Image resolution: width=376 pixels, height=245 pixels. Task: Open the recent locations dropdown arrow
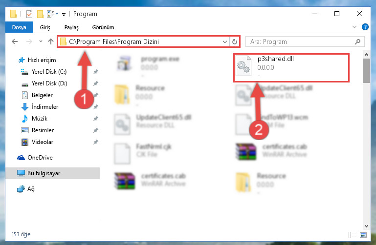click(41, 41)
